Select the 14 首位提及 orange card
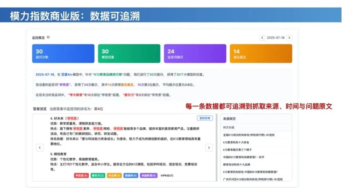Image resolution: width=342 pixels, height=188 pixels. pyautogui.click(x=261, y=53)
